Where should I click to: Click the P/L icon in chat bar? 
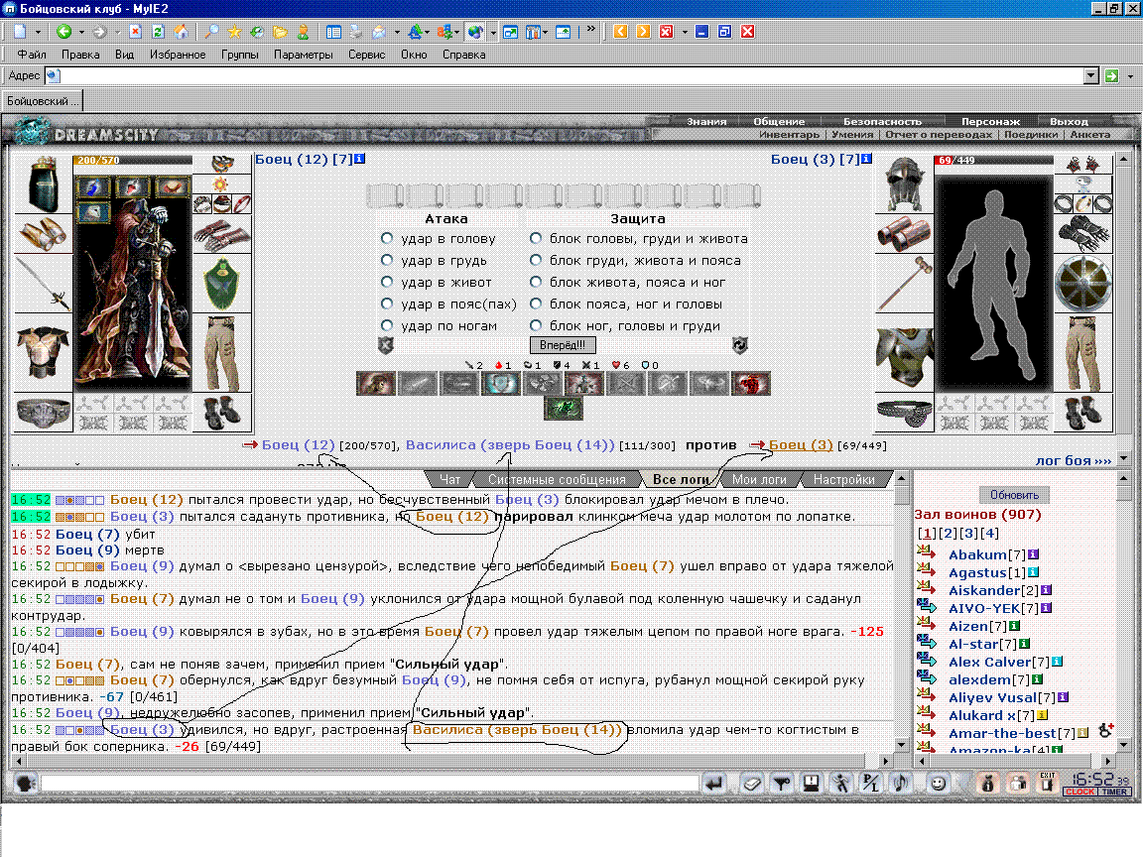870,784
